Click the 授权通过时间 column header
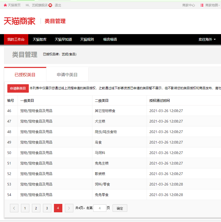Screen dimensions: 221x222 tap(159, 101)
